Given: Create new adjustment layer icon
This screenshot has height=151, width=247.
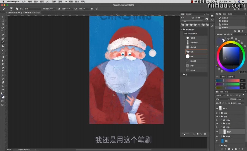Looking at the screenshot, I should (x=232, y=149).
